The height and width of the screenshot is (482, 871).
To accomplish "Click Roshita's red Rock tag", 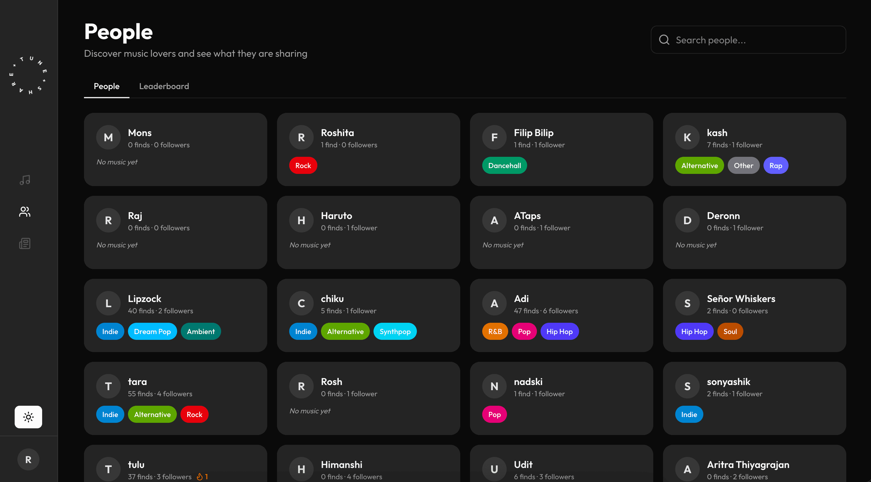I will (303, 166).
